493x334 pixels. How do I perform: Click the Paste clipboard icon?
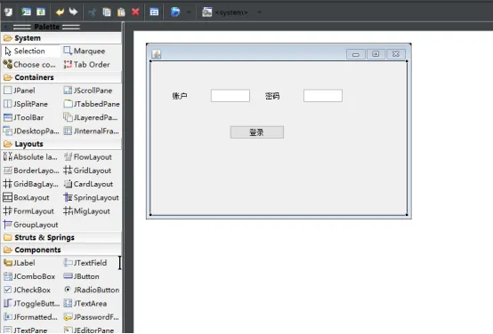click(x=121, y=12)
